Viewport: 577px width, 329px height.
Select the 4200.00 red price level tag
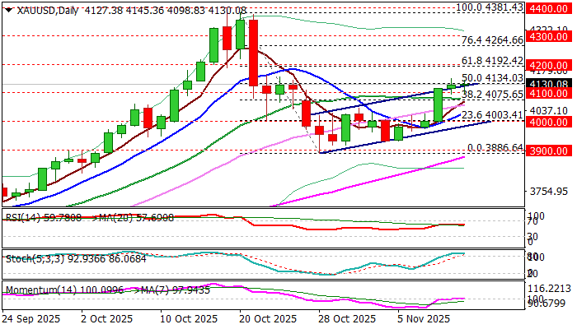551,64
